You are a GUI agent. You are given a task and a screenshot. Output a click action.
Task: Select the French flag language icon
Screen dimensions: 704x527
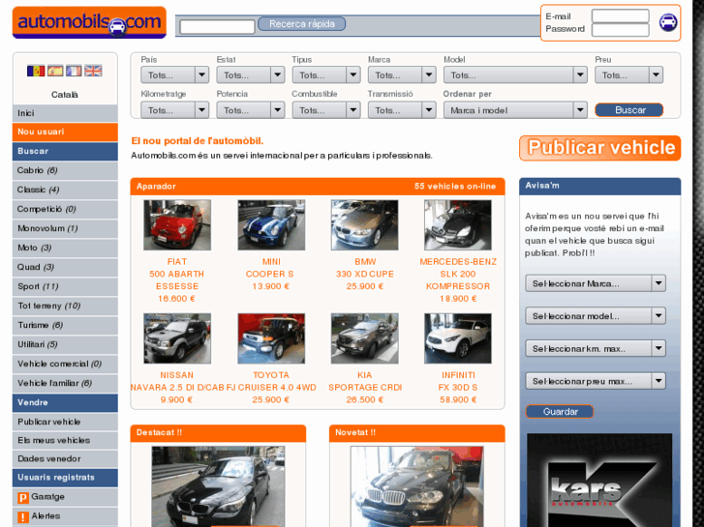pyautogui.click(x=75, y=71)
